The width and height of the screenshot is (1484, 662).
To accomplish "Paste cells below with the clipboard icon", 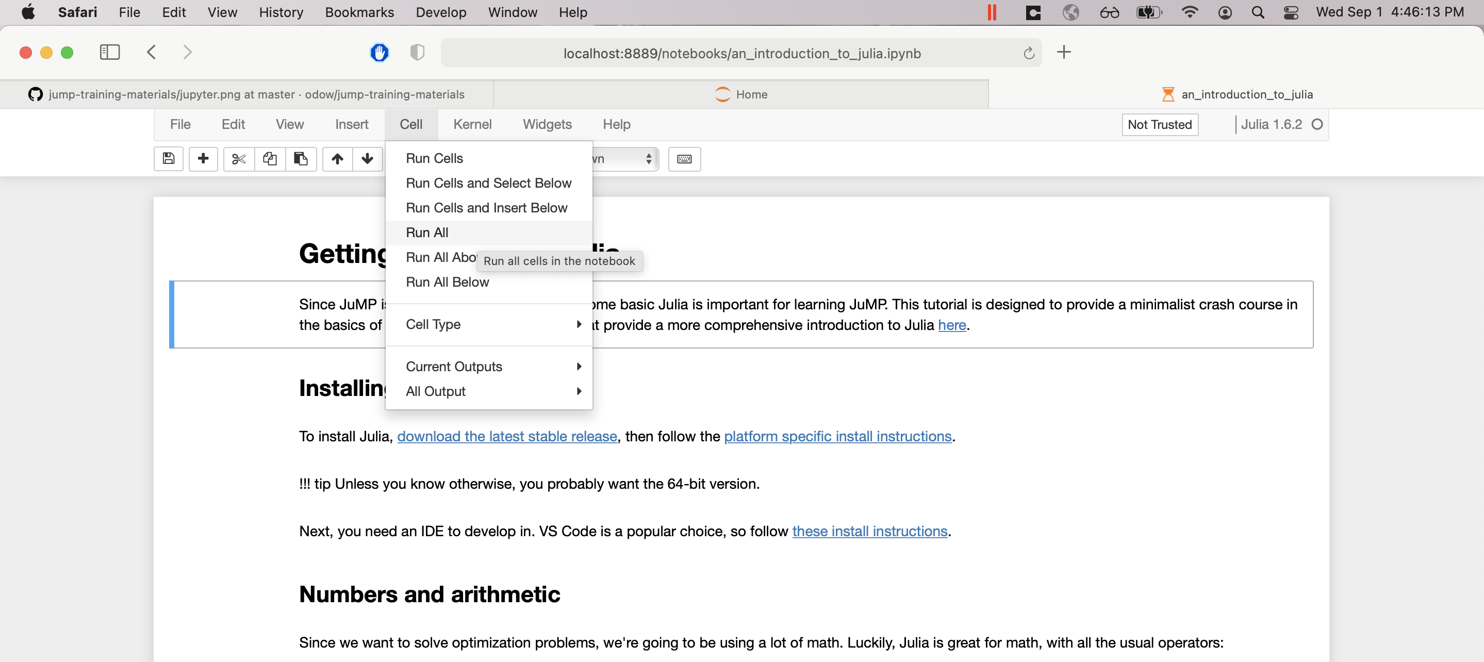I will 301,158.
